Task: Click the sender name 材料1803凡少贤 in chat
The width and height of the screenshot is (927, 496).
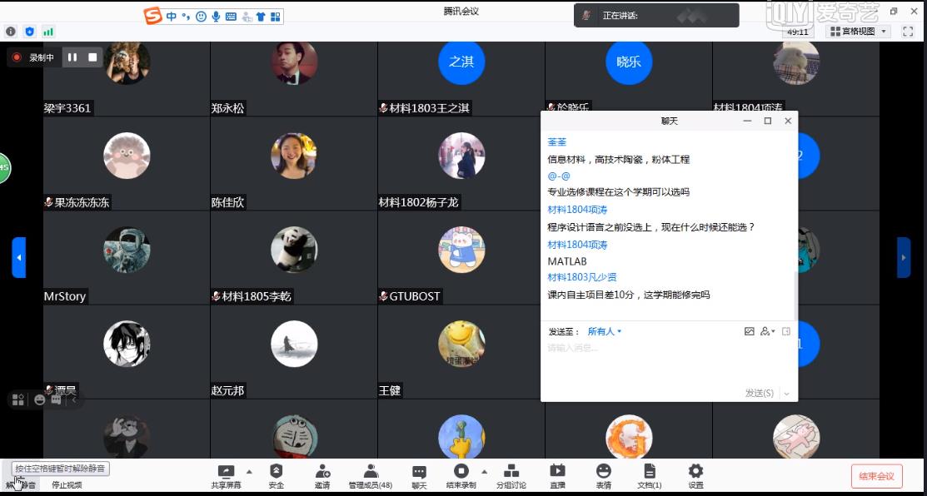Action: tap(581, 277)
